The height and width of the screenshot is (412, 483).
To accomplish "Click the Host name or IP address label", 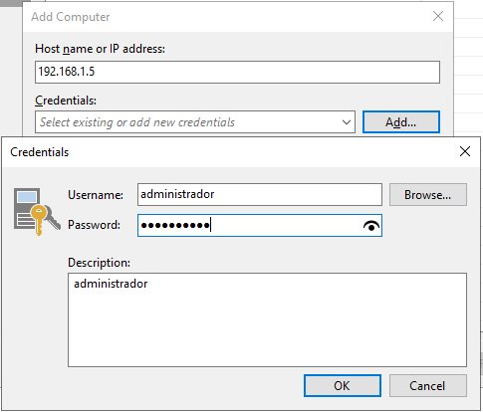I will click(100, 49).
